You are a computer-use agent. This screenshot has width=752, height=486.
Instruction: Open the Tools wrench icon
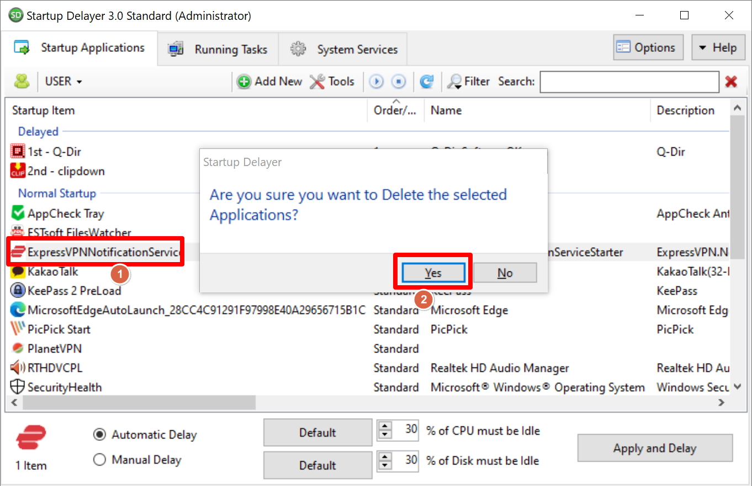(x=317, y=82)
